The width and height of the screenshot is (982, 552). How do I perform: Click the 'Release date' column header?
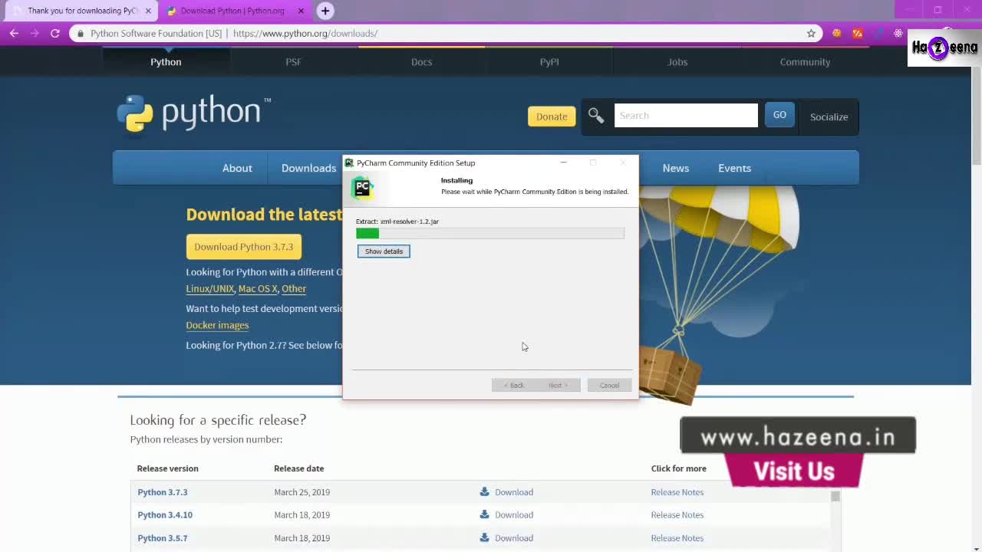(299, 468)
